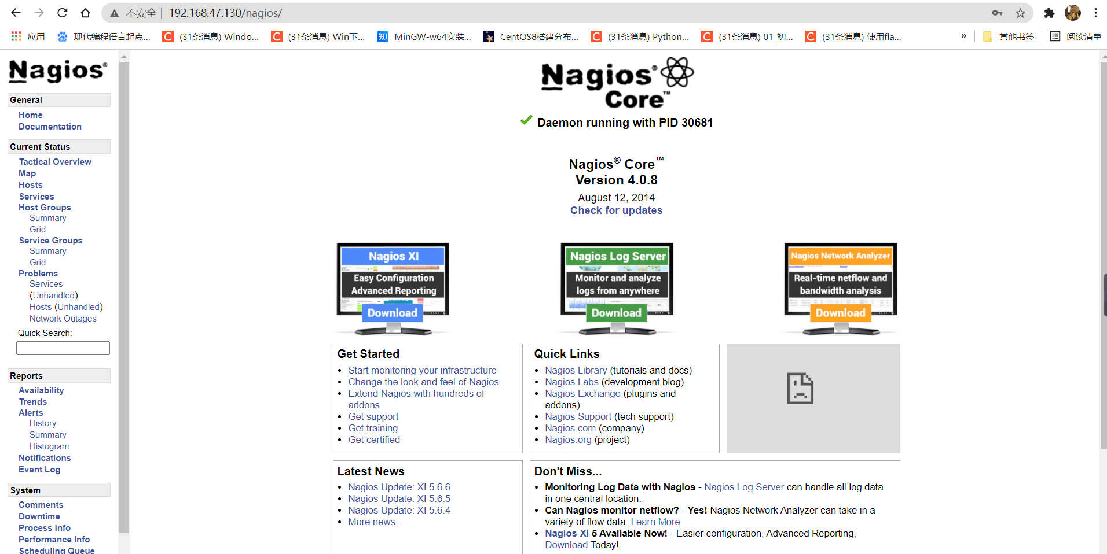This screenshot has width=1107, height=554.
Task: Open the CentOS8 bookmark
Action: click(x=531, y=36)
